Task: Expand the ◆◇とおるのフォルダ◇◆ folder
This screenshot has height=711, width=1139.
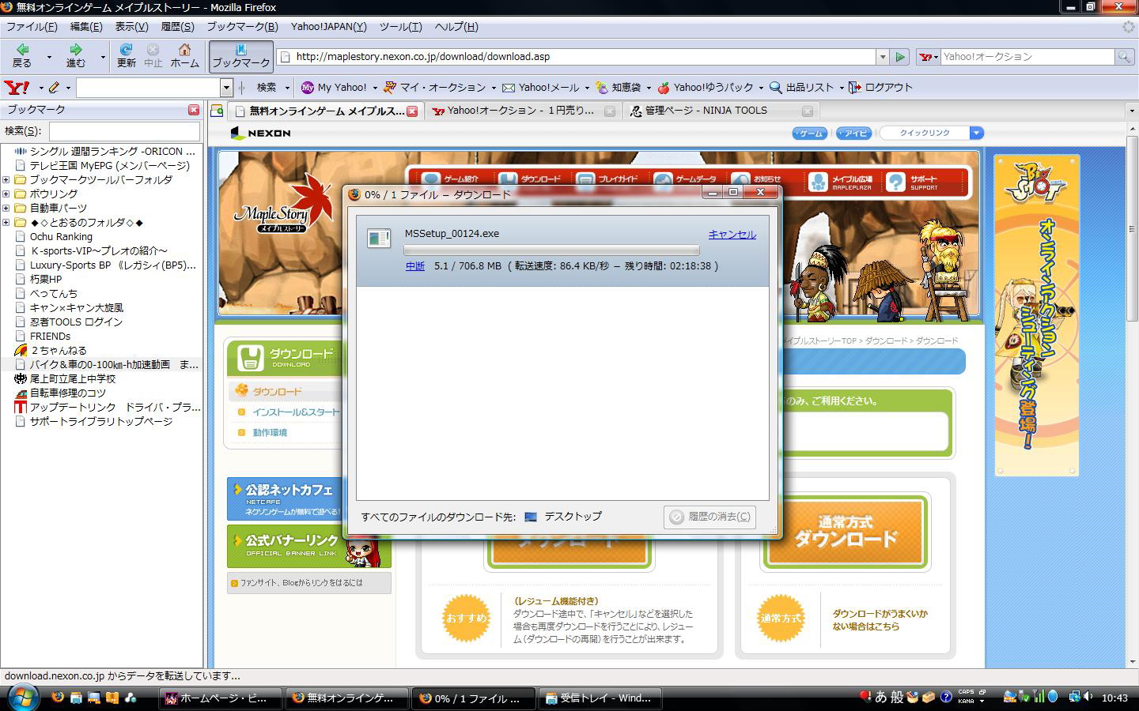Action: click(6, 222)
